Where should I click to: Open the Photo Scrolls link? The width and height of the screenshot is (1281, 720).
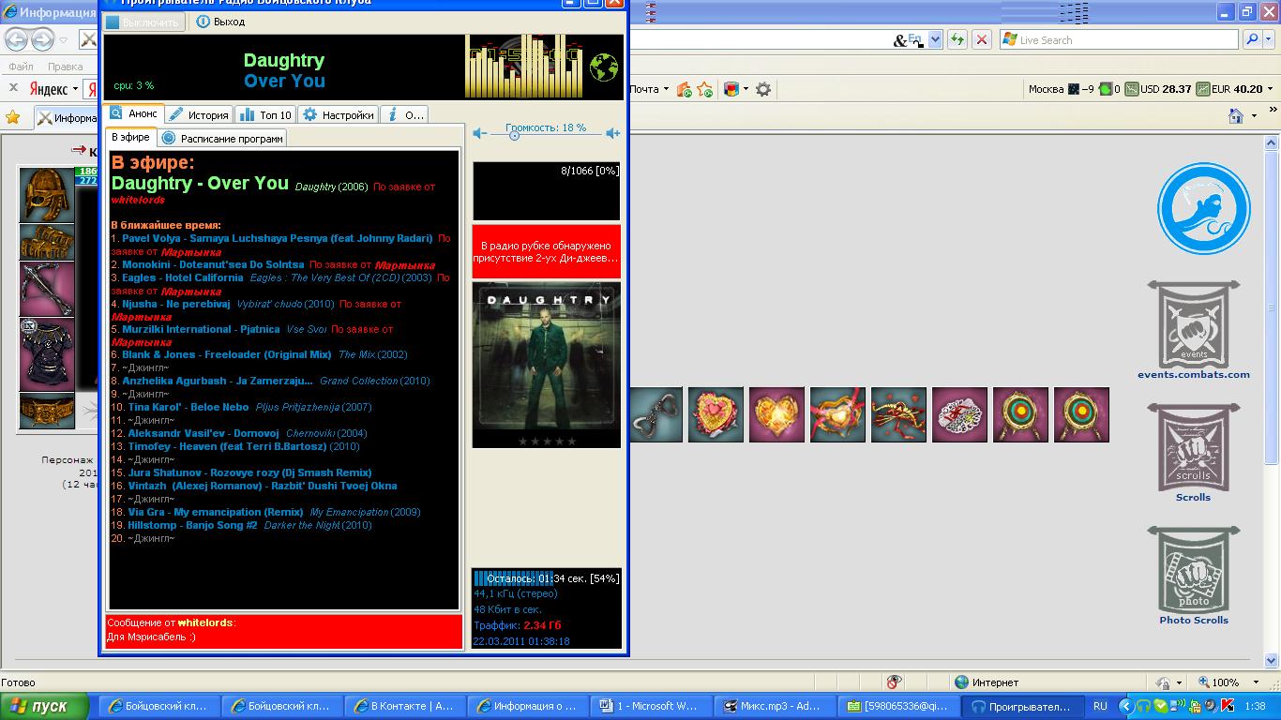click(1193, 620)
